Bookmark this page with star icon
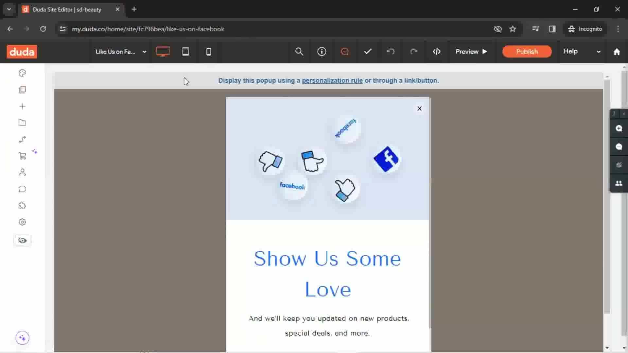The image size is (628, 353). [x=513, y=29]
